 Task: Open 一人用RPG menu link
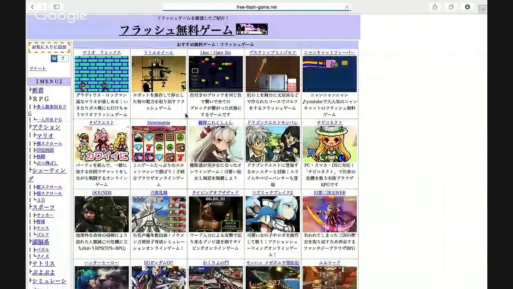[49, 120]
